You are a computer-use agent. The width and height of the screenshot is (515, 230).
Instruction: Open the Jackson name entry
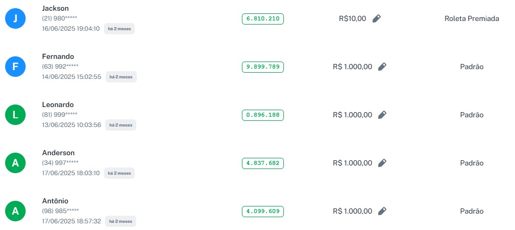55,8
